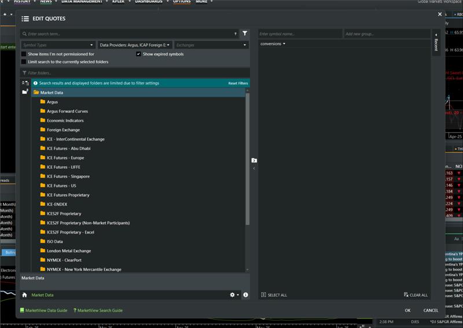Click the Add new group field

tap(387, 34)
